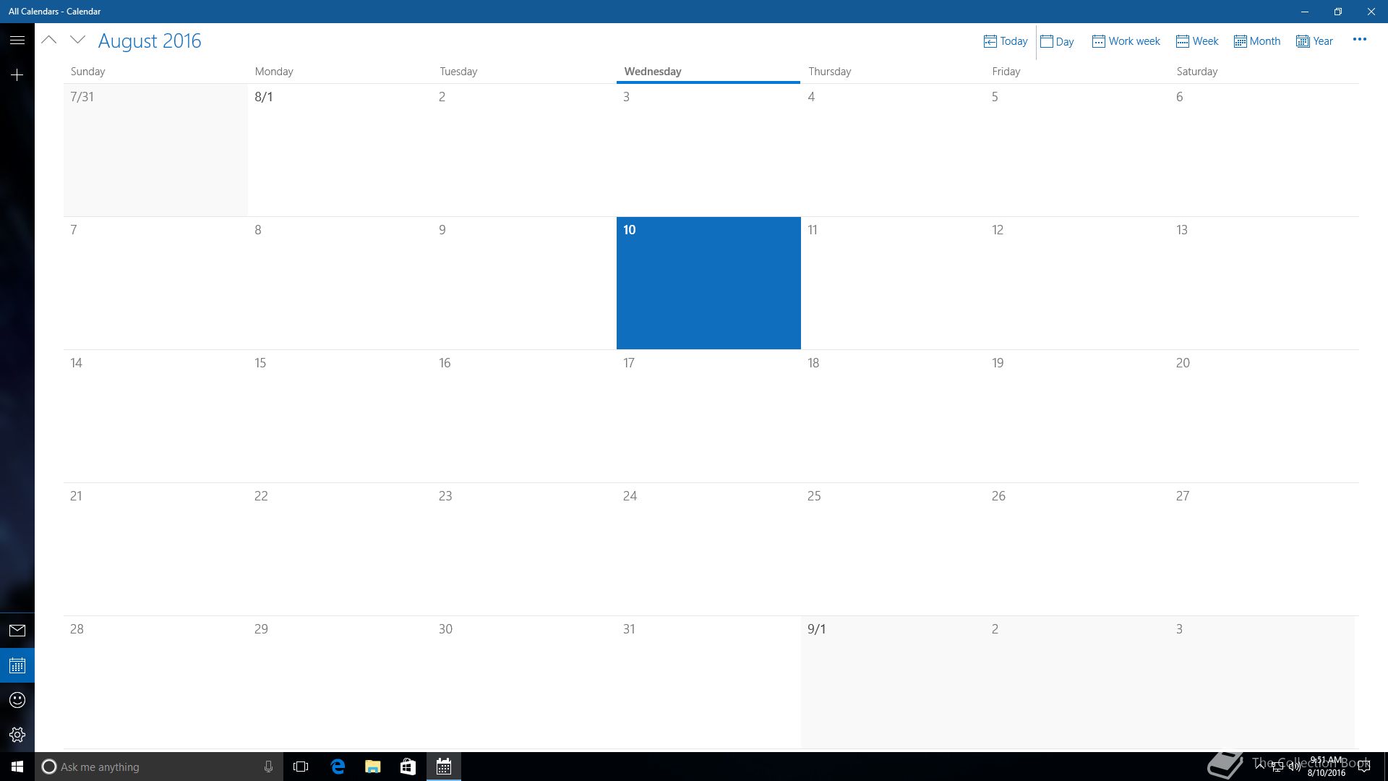The height and width of the screenshot is (781, 1388).
Task: Open month picker from August 2016 title
Action: (x=150, y=41)
